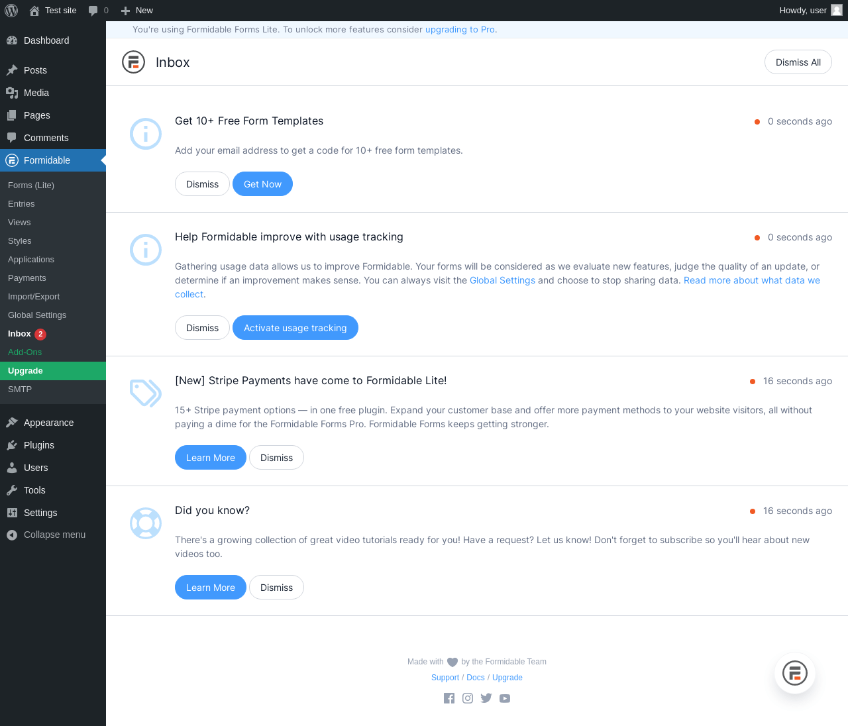Open the Settings sidebar menu

tap(53, 513)
